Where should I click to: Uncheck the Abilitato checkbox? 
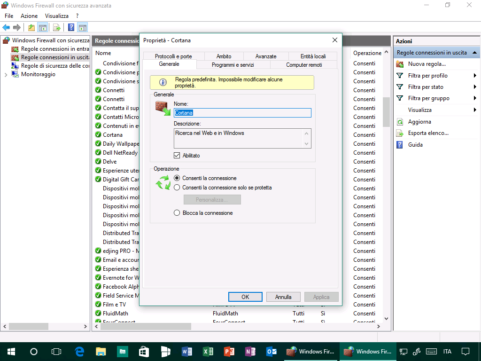click(177, 155)
